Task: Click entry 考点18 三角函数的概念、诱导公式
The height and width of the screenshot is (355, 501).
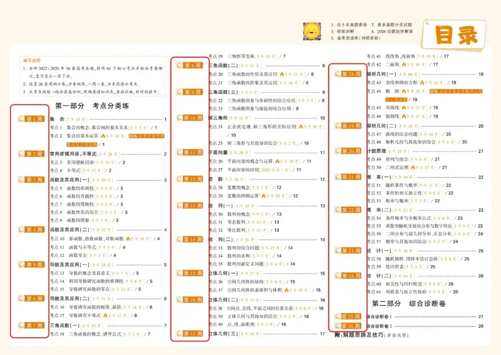Action: pyautogui.click(x=100, y=334)
